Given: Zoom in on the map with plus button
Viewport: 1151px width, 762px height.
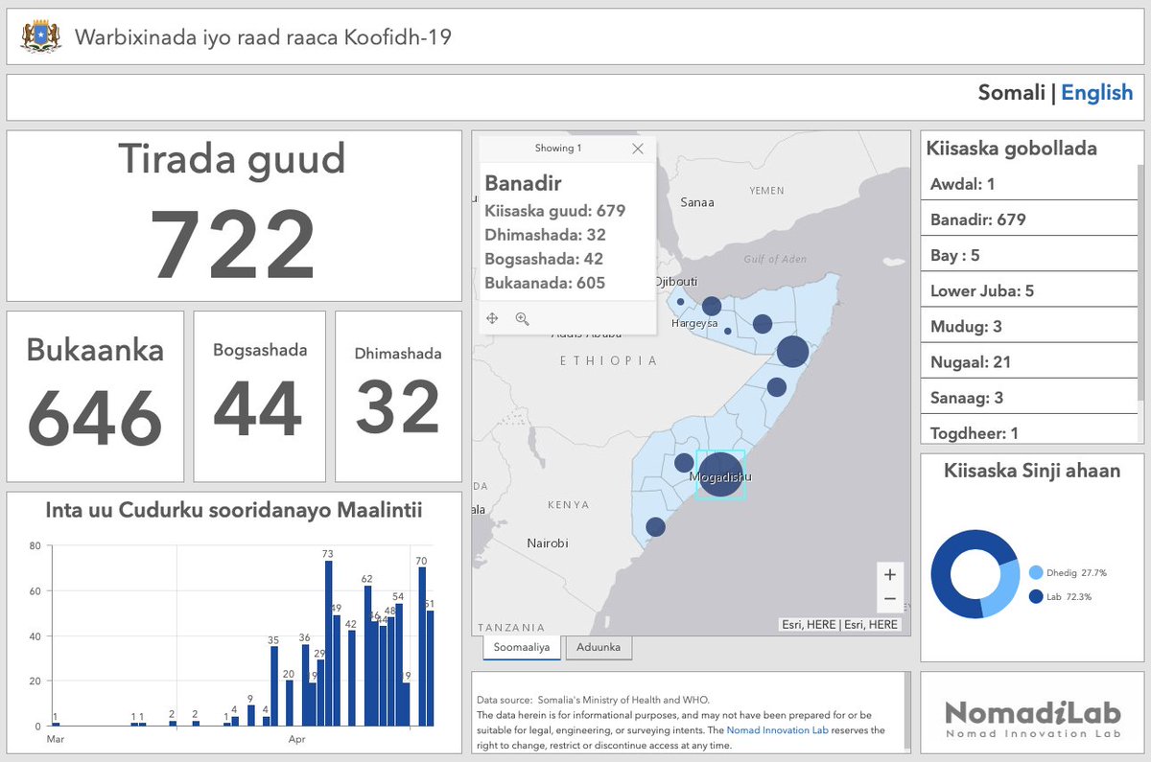Looking at the screenshot, I should coord(889,575).
